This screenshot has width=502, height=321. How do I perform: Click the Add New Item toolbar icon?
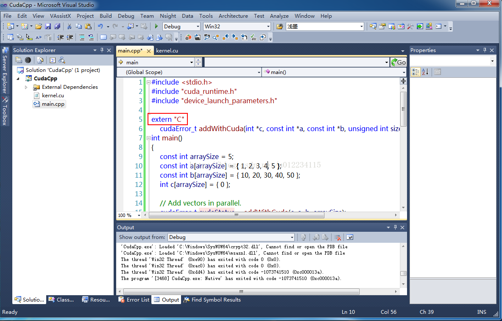coord(25,27)
